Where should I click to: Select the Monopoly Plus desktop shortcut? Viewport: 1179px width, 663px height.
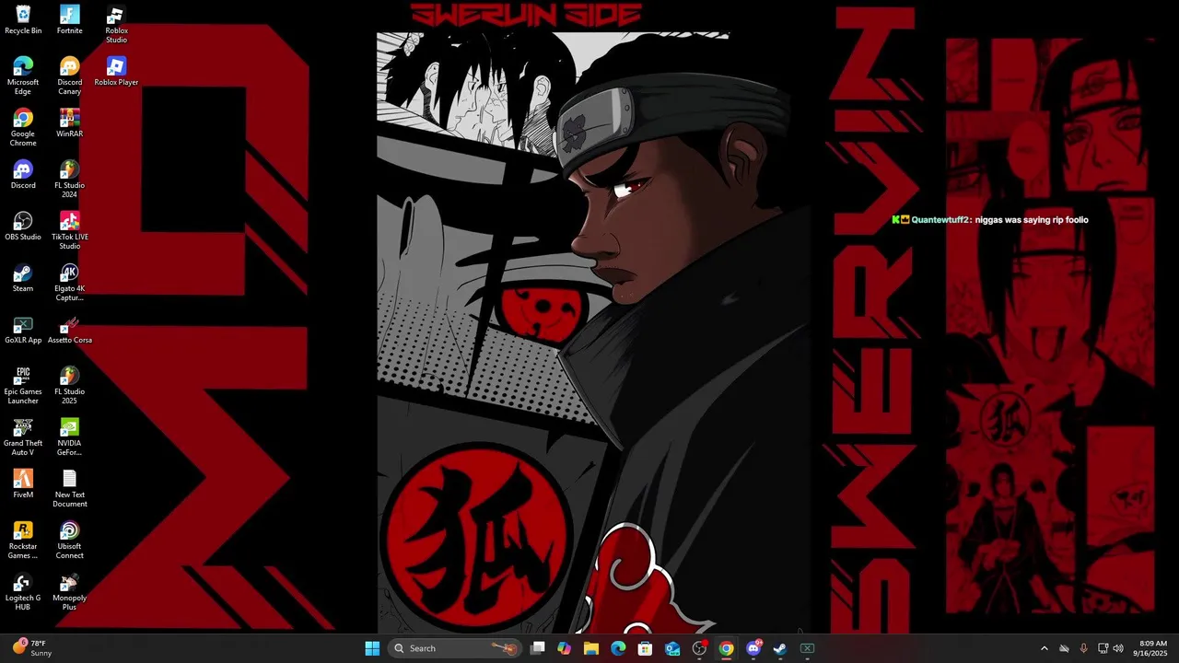[x=69, y=592]
